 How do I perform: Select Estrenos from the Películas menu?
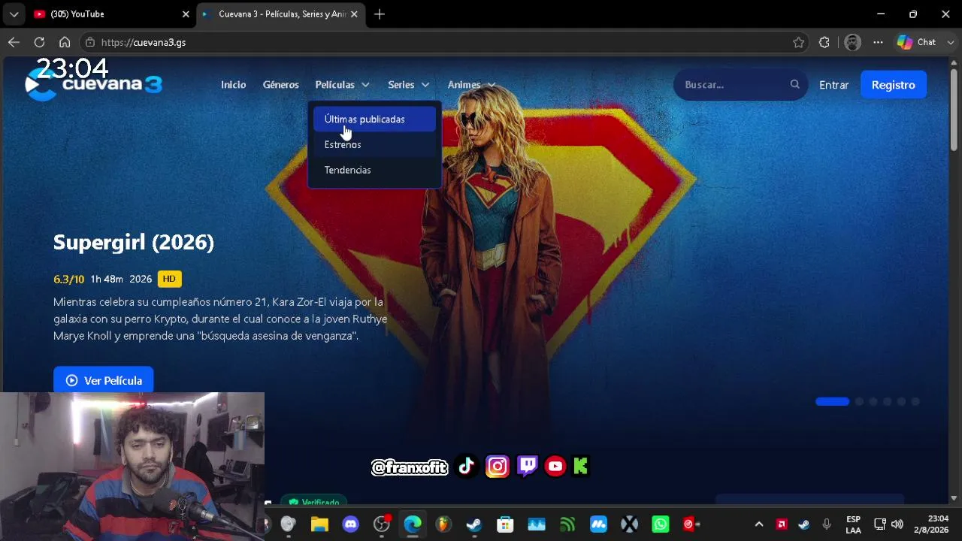pos(374,144)
